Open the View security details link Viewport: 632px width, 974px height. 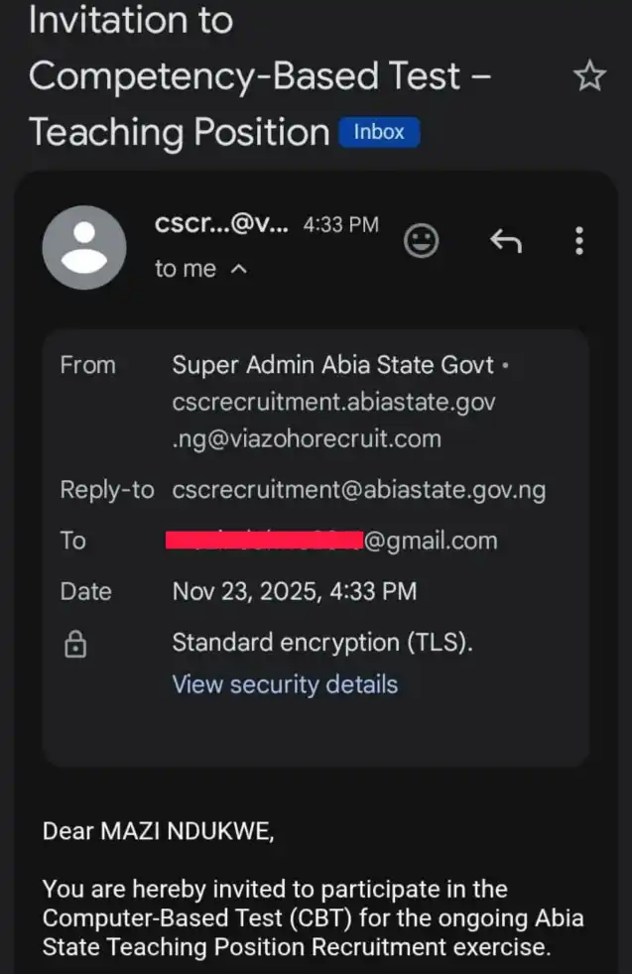coord(285,684)
